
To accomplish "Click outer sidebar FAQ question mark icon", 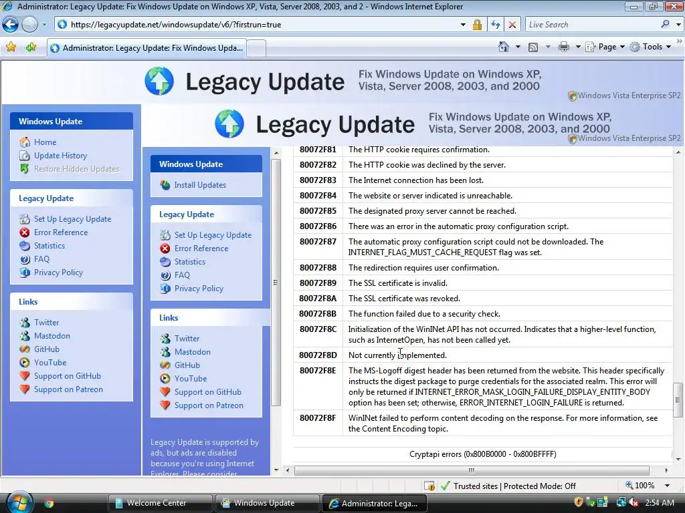I will pyautogui.click(x=25, y=259).
